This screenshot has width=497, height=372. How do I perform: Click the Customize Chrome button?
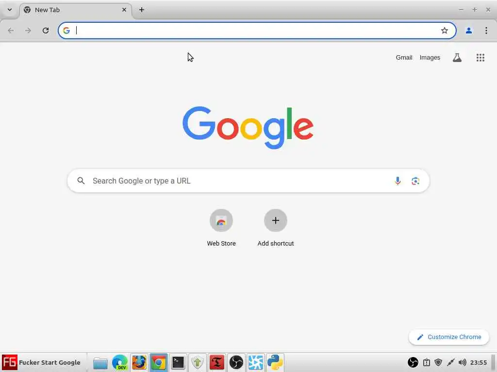pos(449,337)
